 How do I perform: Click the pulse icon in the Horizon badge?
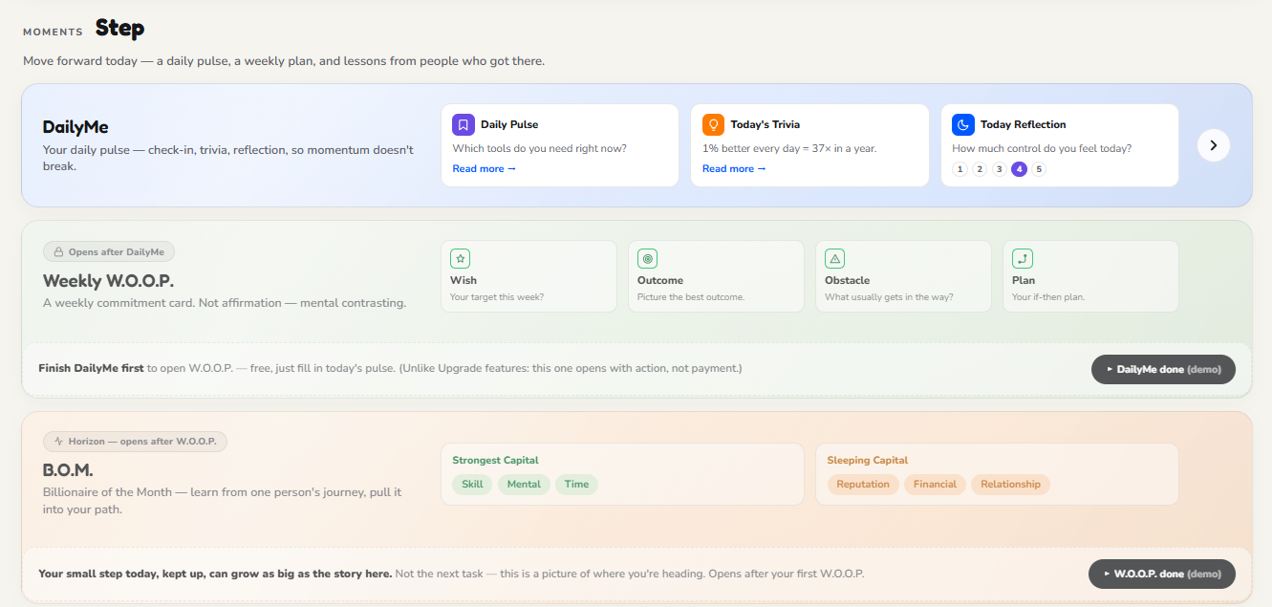point(58,442)
